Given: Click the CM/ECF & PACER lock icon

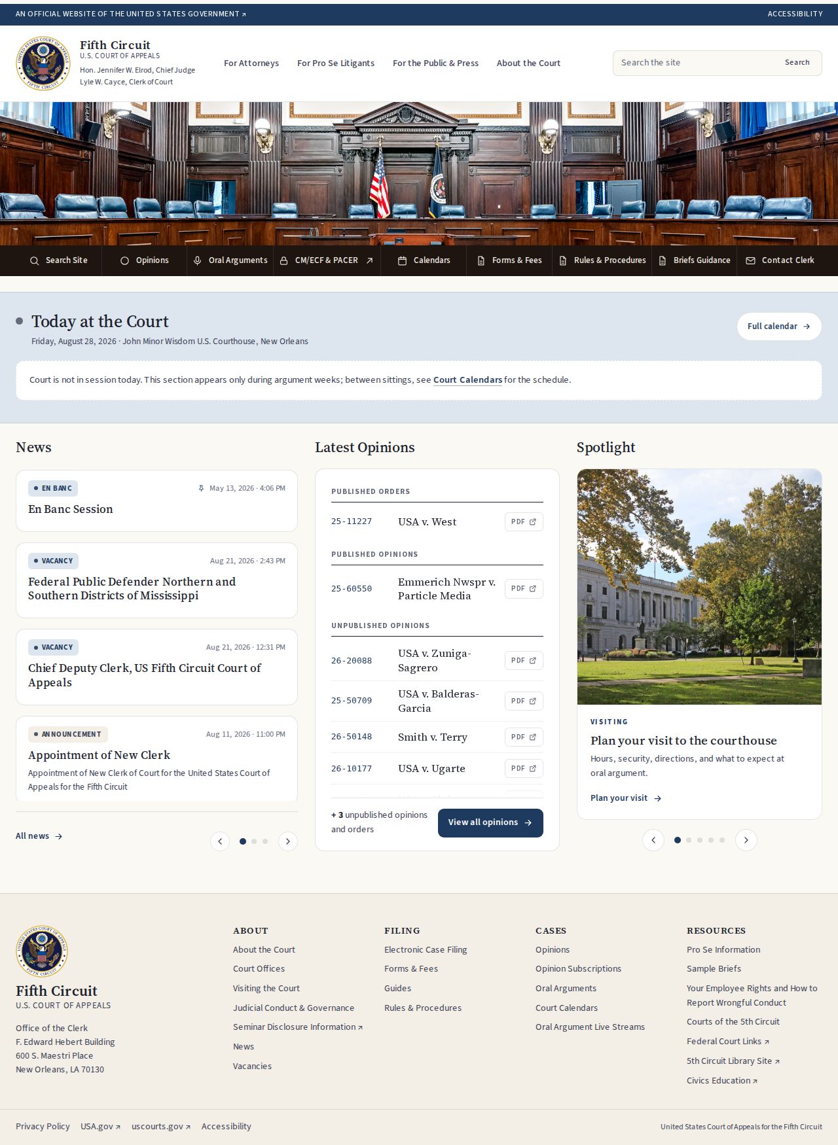Looking at the screenshot, I should (283, 260).
